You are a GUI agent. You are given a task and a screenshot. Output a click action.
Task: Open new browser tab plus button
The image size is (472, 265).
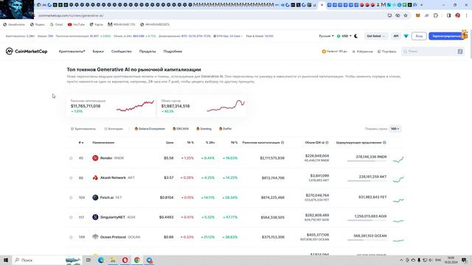pyautogui.click(x=421, y=5)
